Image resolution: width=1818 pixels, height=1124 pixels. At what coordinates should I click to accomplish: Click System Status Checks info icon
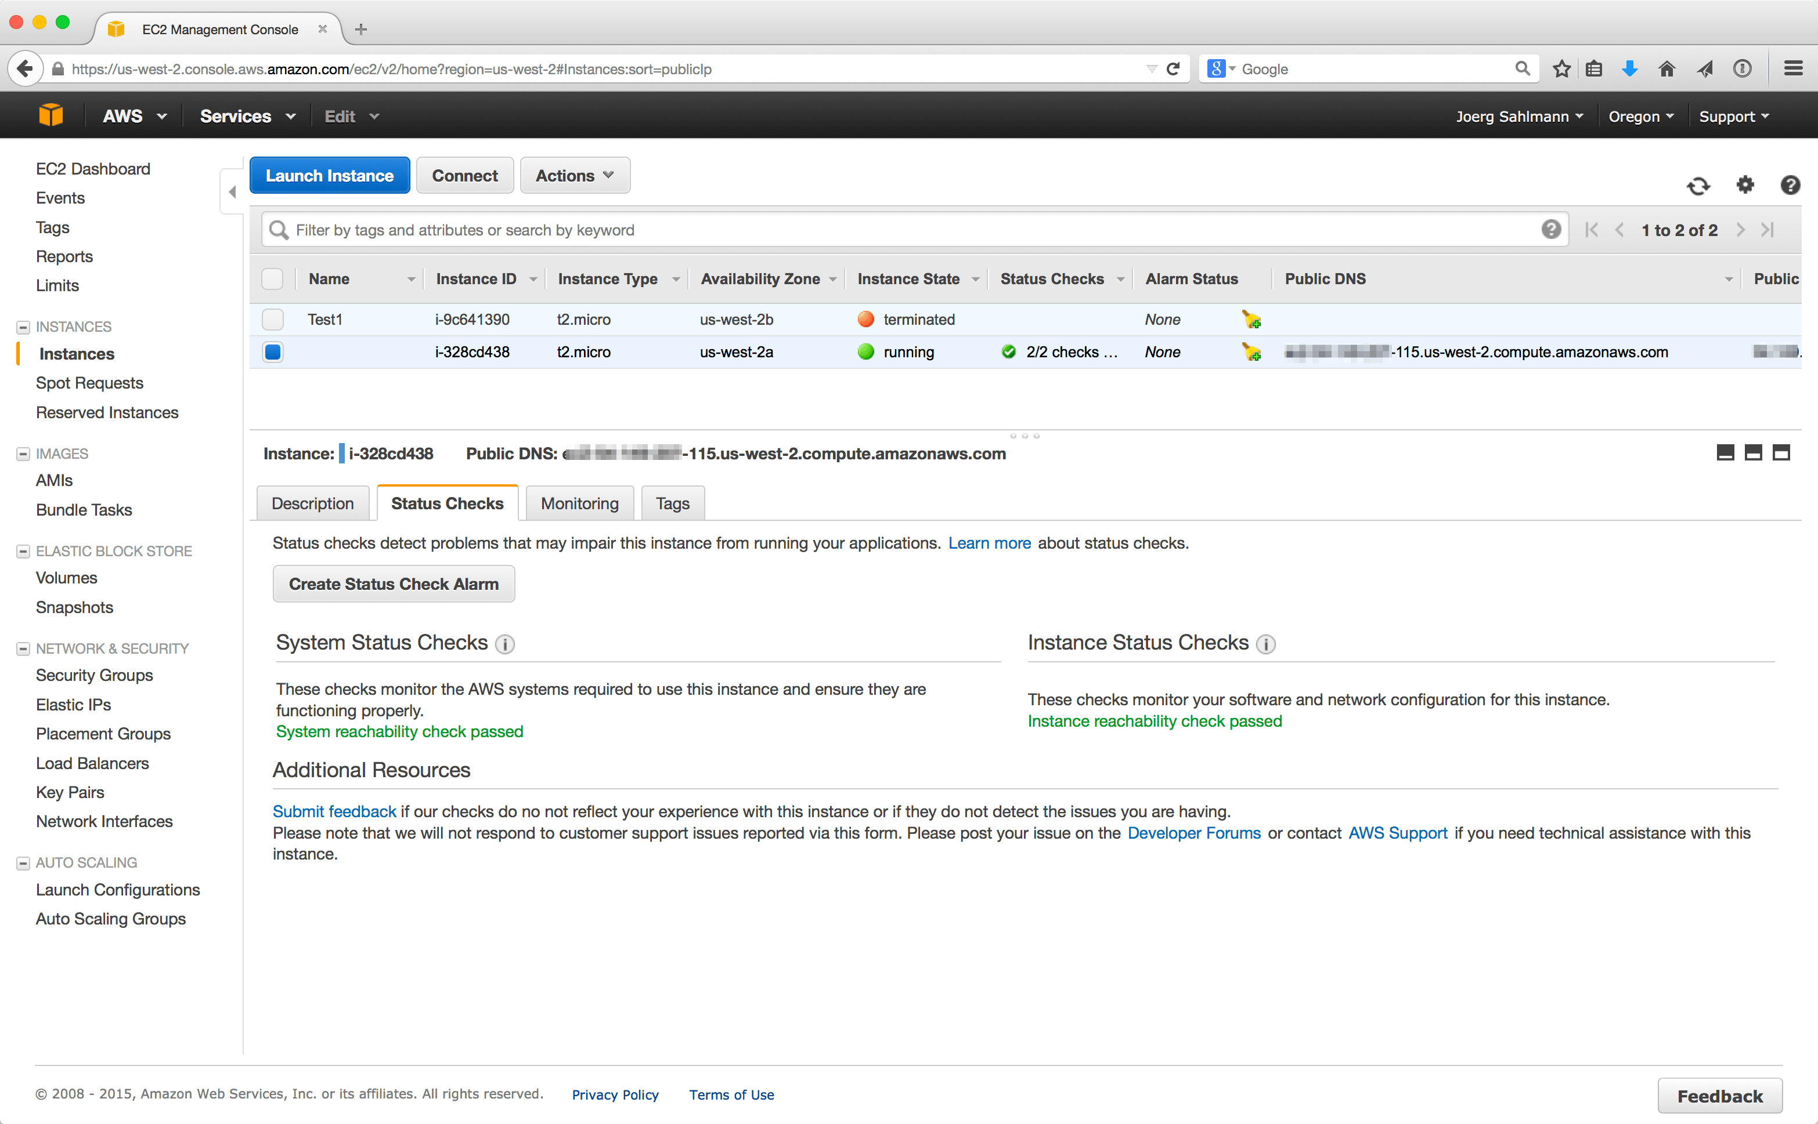click(505, 644)
